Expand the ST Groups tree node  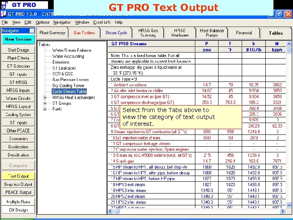point(45,103)
